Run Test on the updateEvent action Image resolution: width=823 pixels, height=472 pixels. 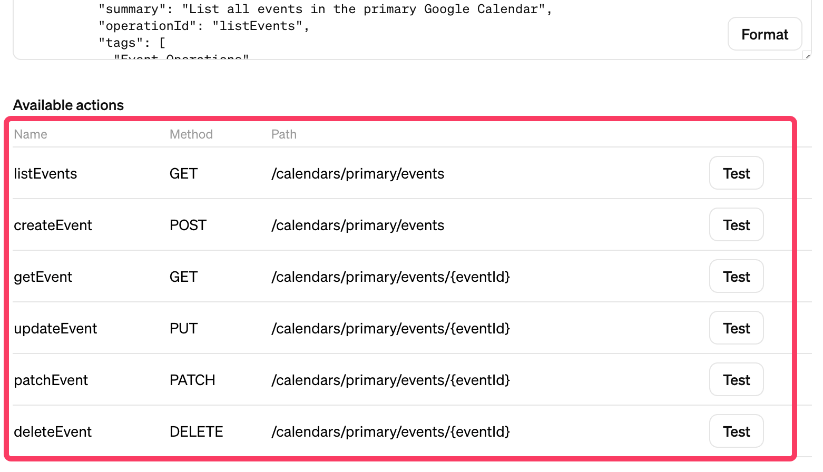click(736, 328)
